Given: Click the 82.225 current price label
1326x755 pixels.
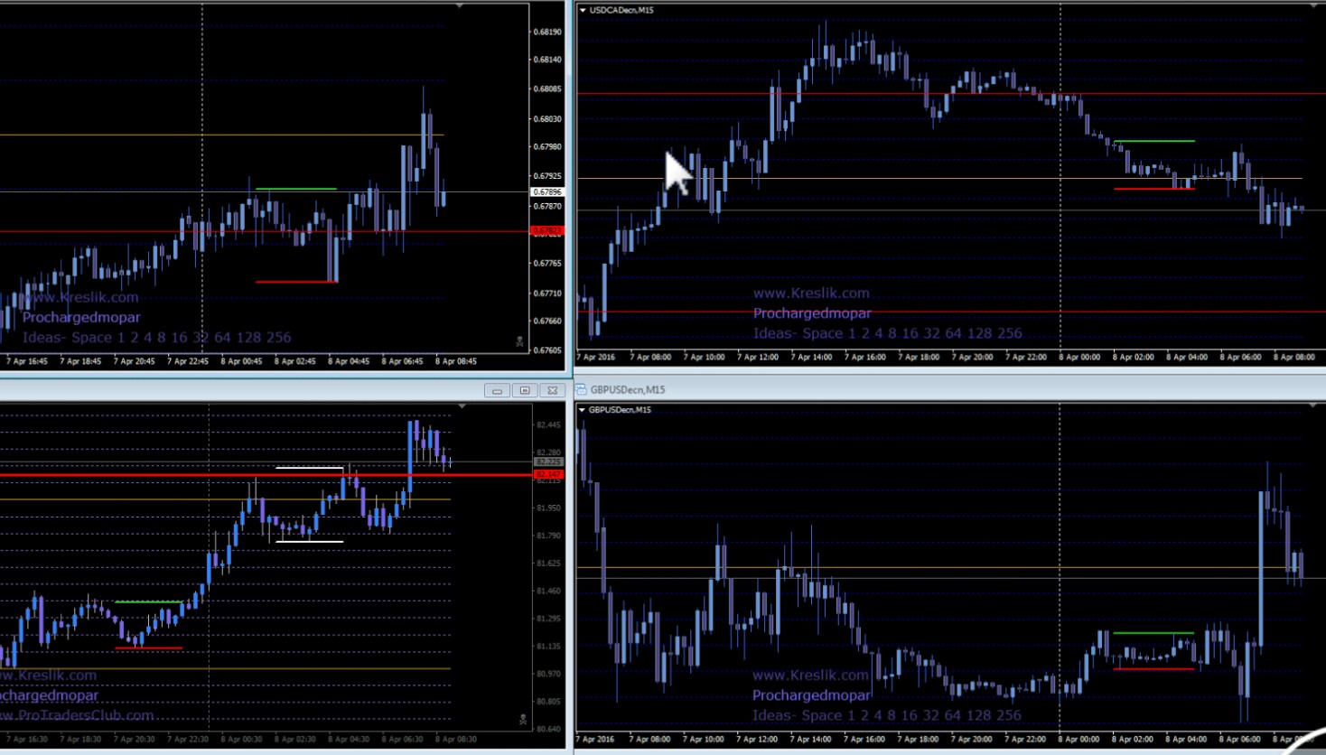Looking at the screenshot, I should (548, 461).
